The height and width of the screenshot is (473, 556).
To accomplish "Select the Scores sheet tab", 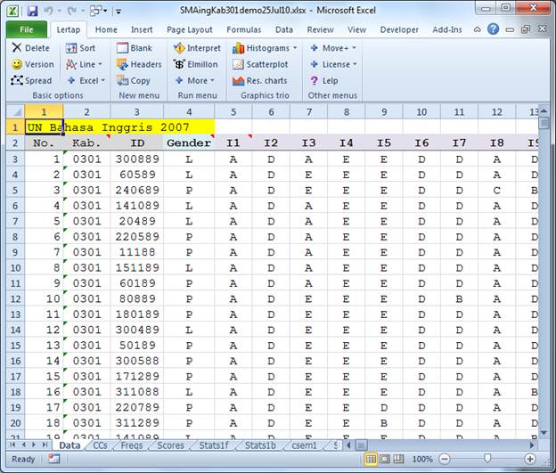I will click(x=169, y=444).
